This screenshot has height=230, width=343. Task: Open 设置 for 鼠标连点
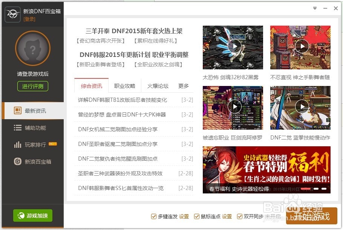[227, 216]
